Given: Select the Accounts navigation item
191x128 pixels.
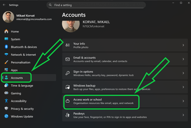Looking at the screenshot, I should pos(29,78).
